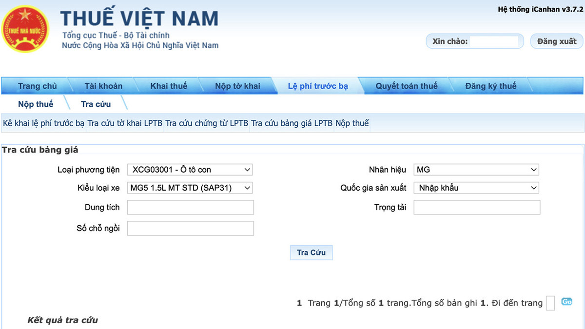Click the Tra Cứu search button
Viewport: 585px width, 329px height.
click(311, 252)
